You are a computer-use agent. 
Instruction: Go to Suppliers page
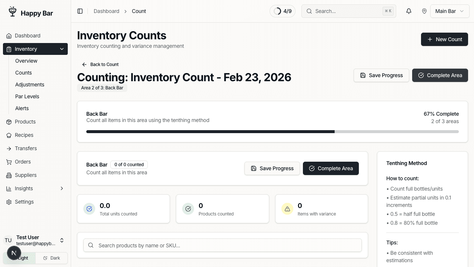pos(26,175)
